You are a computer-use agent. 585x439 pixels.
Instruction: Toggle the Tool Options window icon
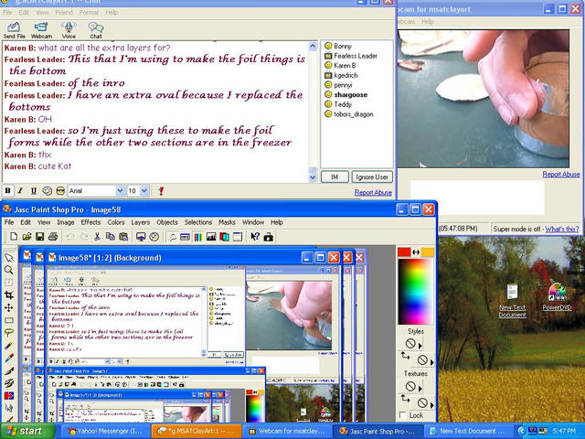pyautogui.click(x=185, y=237)
